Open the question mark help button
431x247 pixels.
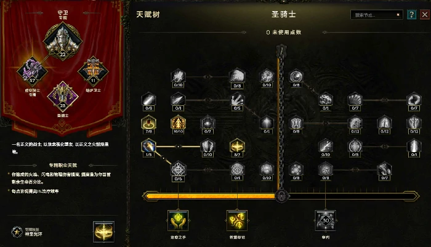(x=411, y=15)
